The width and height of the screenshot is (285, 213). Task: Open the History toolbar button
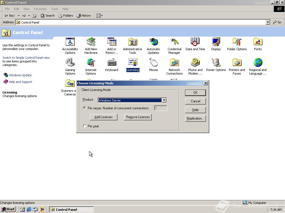84,16
